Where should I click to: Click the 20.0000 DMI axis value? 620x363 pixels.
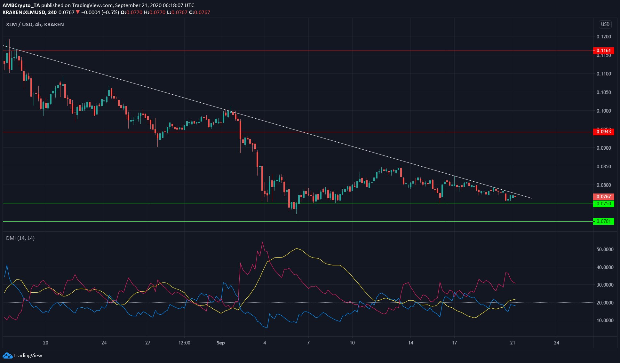tap(605, 303)
